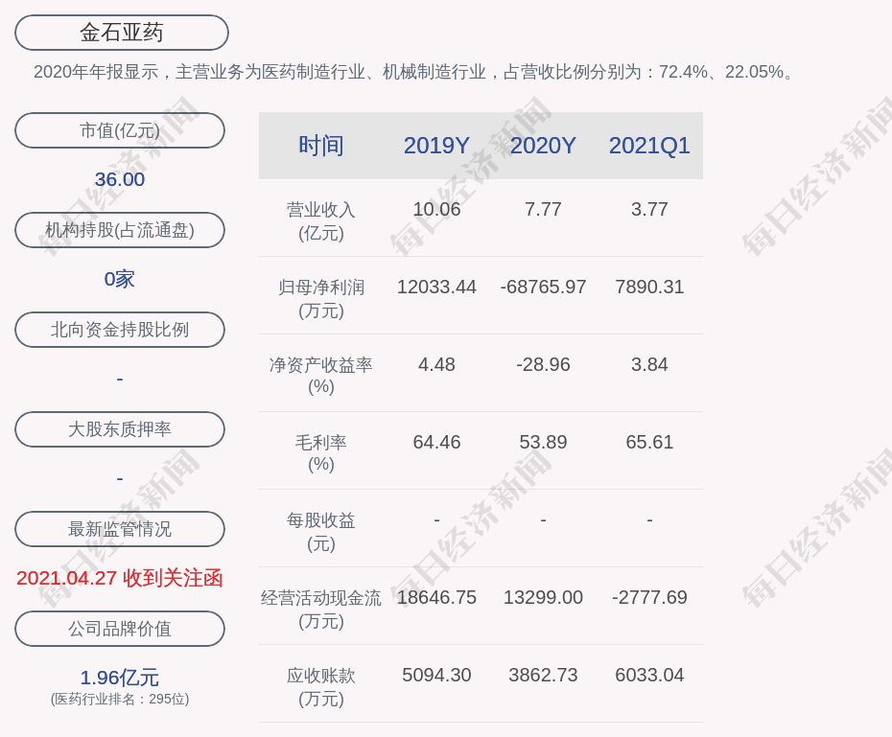Click the 经营活动现金流(万元) row label
Screen dimensions: 892x737
pyautogui.click(x=321, y=610)
